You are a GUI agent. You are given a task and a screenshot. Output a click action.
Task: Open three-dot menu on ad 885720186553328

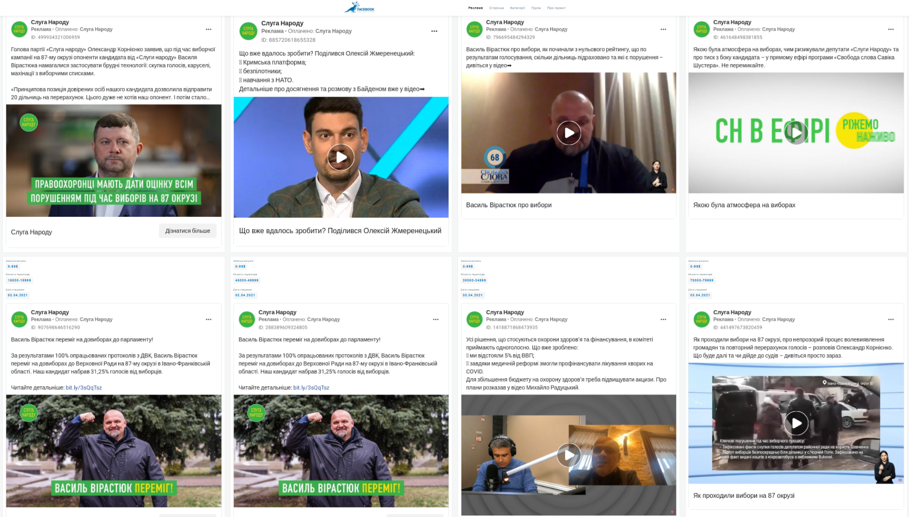click(x=434, y=31)
